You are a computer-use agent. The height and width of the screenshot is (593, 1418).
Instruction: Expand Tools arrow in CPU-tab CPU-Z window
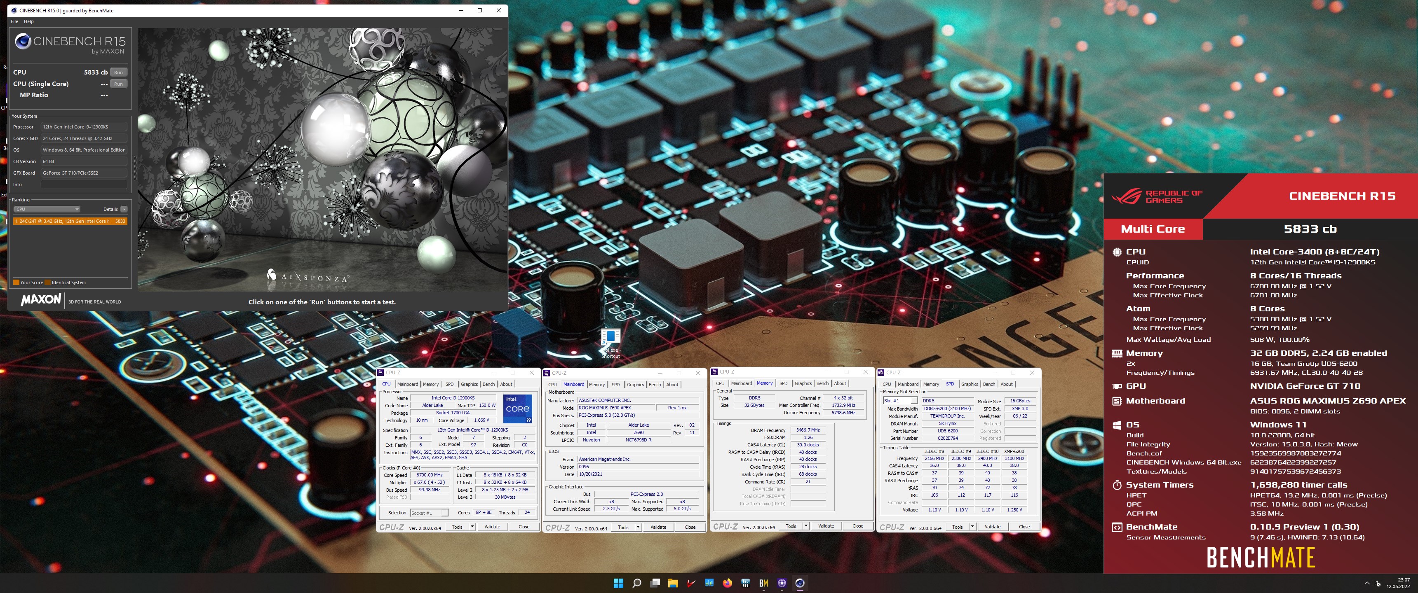pyautogui.click(x=472, y=526)
